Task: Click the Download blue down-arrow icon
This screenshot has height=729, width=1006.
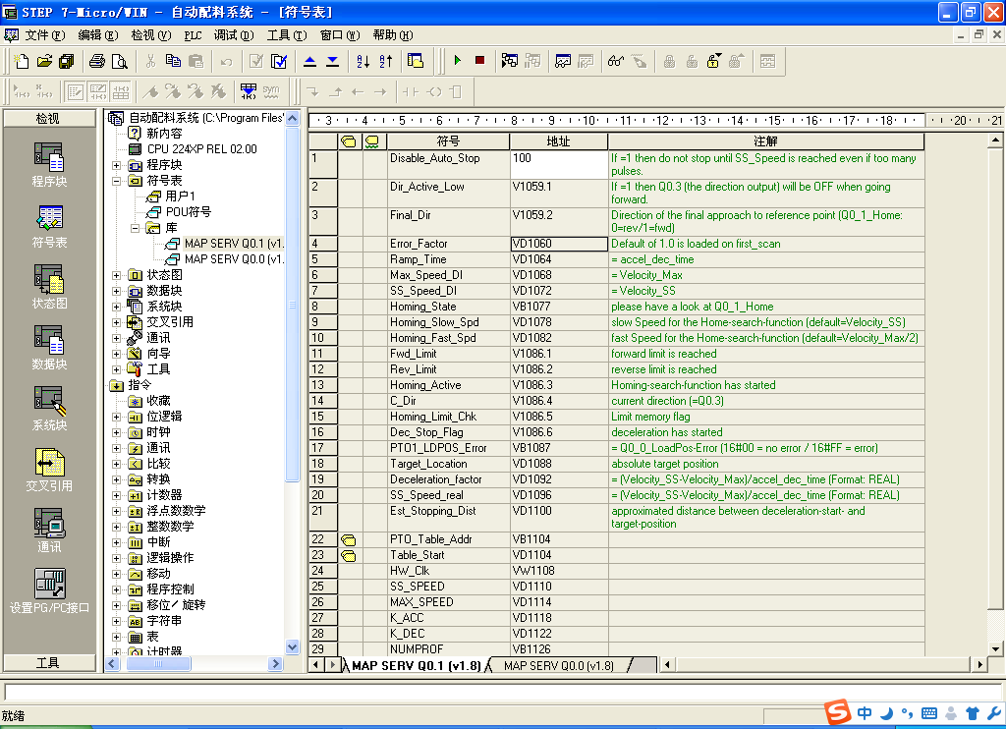Action: [332, 61]
